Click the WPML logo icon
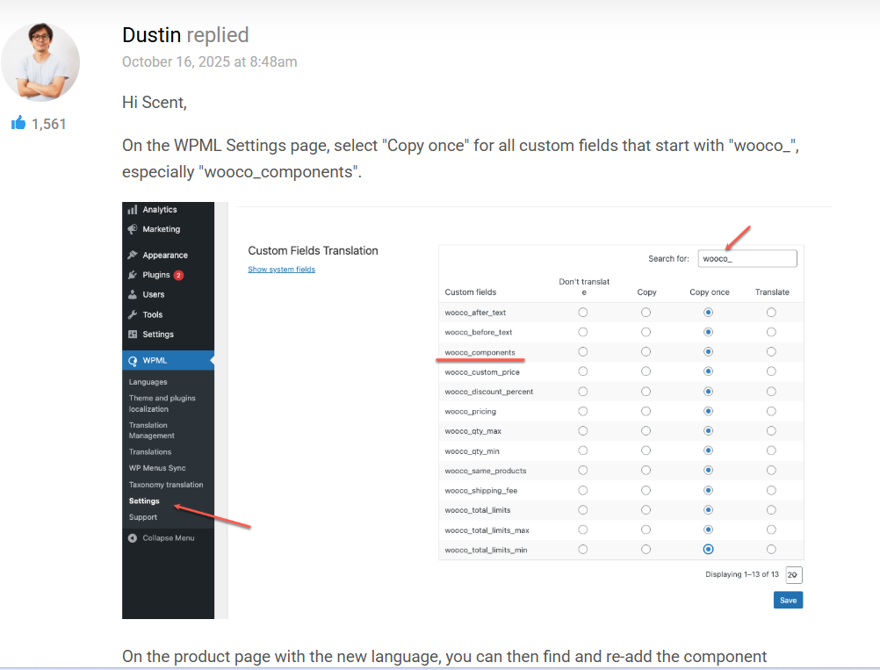 pos(133,361)
